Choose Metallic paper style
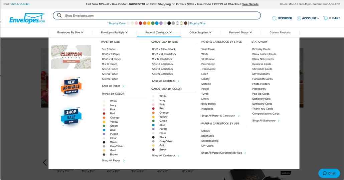The height and width of the screenshot is (180, 344). click(x=206, y=84)
